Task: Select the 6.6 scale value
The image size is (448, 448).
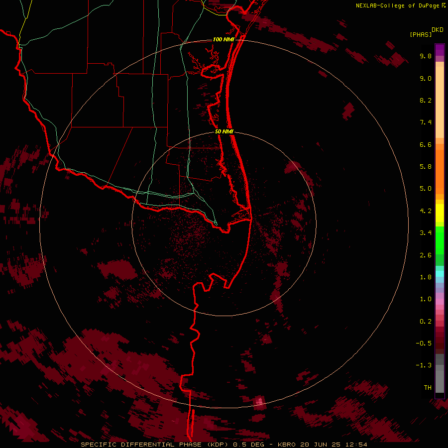Action: (x=426, y=144)
